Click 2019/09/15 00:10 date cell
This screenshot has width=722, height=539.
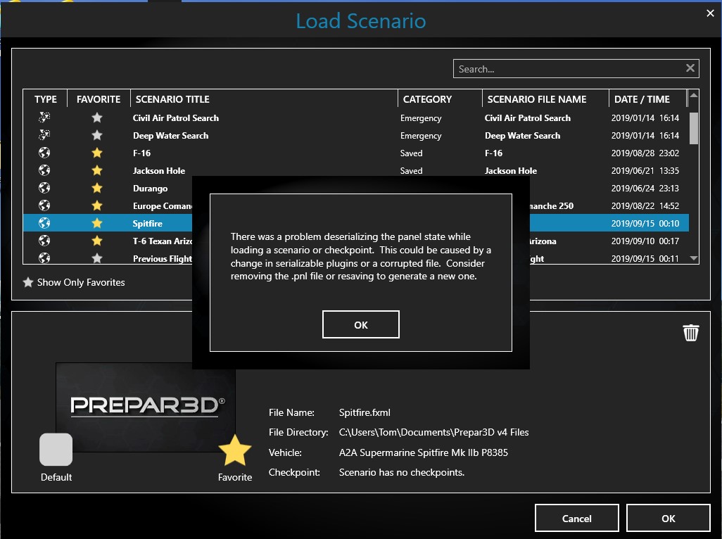coord(645,223)
